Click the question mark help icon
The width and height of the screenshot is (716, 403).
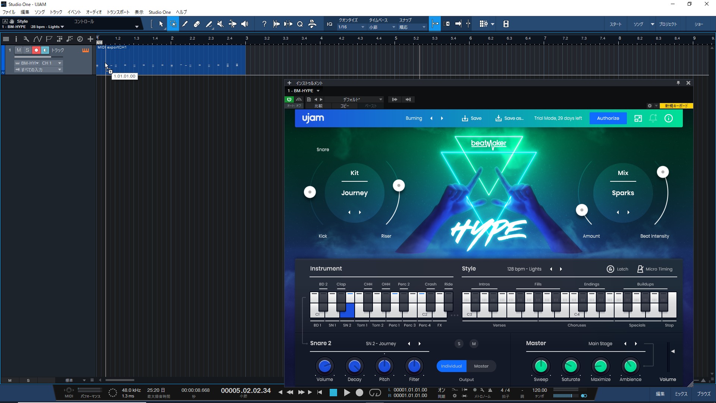264,24
